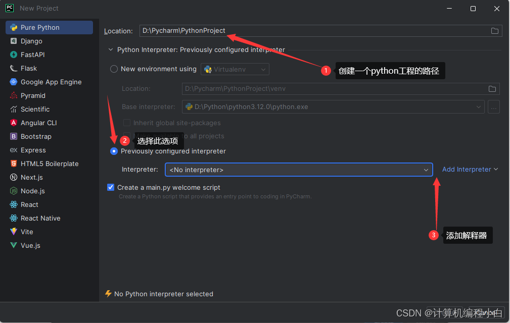Screen dimensions: 510x323
Task: Click the Node.js label in project list
Action: coord(33,191)
